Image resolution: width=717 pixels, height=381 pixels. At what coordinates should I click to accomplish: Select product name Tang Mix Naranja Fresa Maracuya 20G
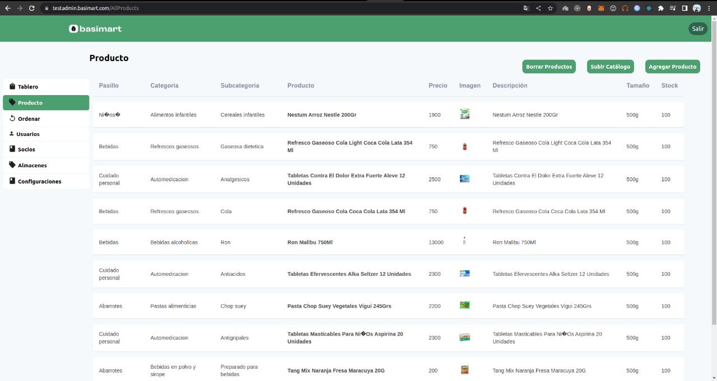point(336,370)
